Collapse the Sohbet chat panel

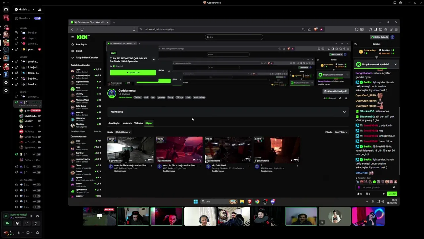point(355,44)
